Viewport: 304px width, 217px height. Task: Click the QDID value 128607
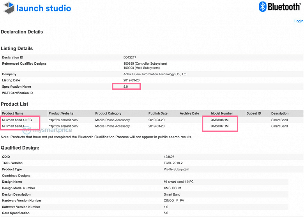click(x=169, y=157)
